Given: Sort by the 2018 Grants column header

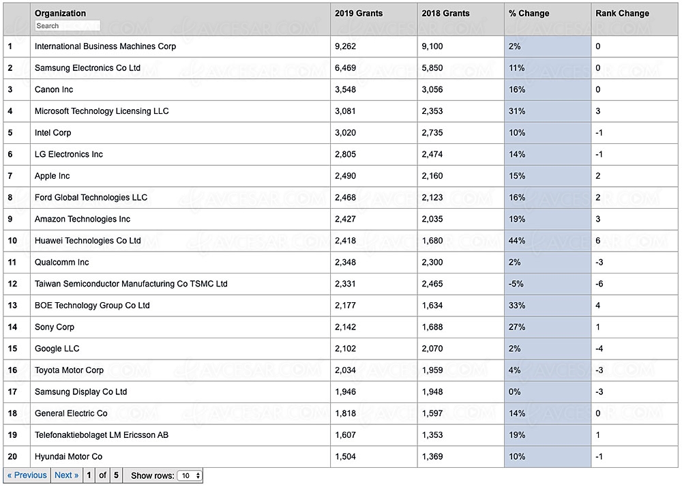Looking at the screenshot, I should [x=445, y=14].
